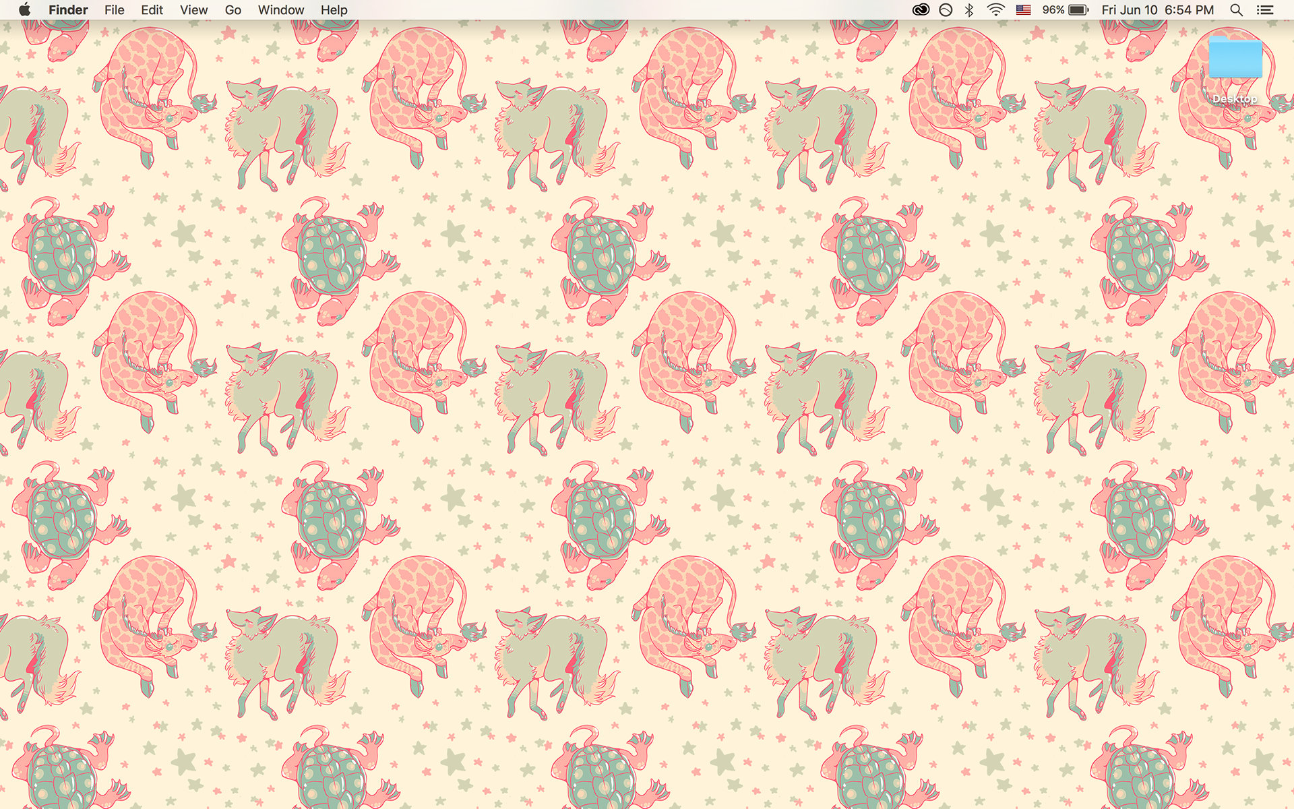Open the Notification Center list icon

click(1265, 9)
